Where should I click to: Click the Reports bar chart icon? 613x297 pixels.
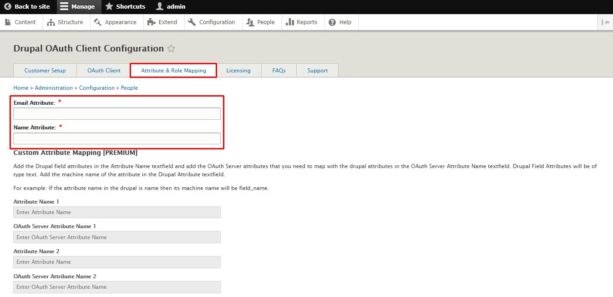[x=290, y=22]
